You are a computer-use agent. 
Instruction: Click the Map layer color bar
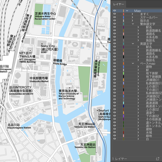click(124, 11)
